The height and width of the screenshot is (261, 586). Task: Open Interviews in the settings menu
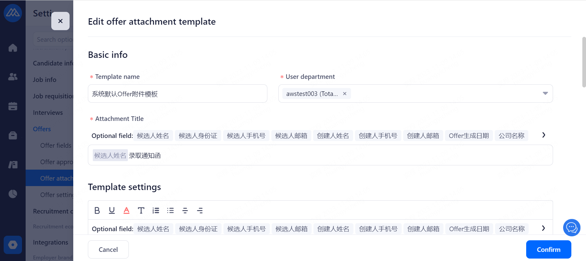pos(48,113)
